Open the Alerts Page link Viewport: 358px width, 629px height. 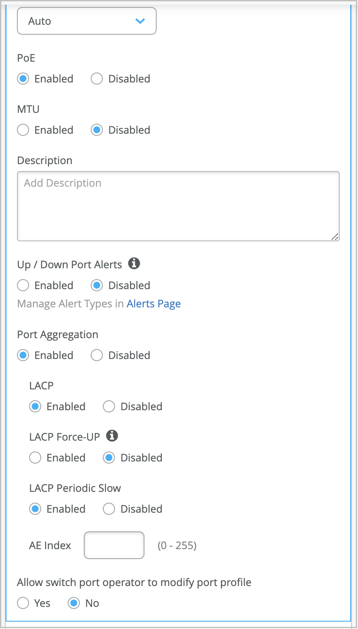(154, 304)
